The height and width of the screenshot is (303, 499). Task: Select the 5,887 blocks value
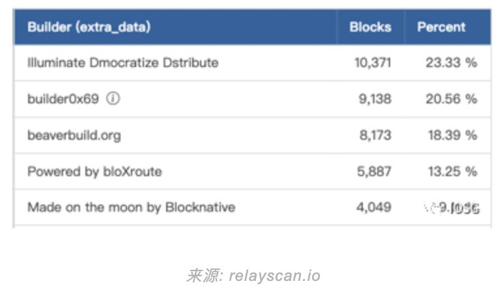375,172
